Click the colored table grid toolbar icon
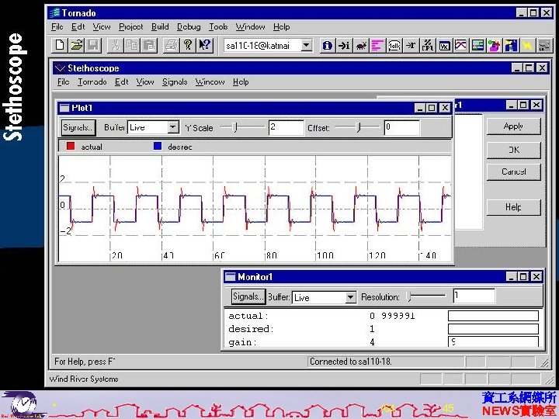 click(x=477, y=45)
